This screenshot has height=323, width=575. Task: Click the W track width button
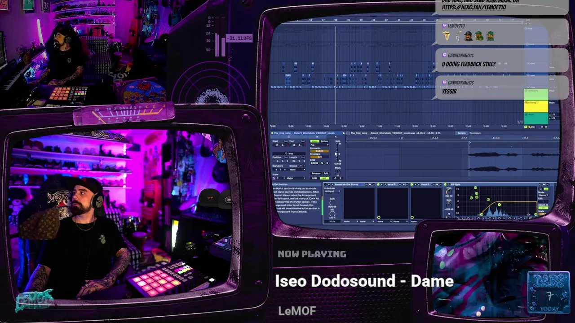point(546,127)
